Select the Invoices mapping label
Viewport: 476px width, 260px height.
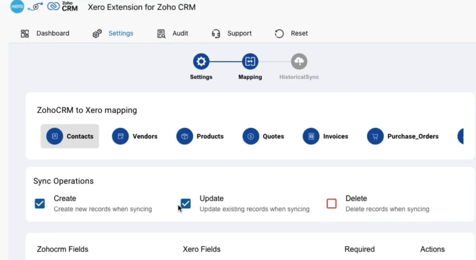point(336,136)
